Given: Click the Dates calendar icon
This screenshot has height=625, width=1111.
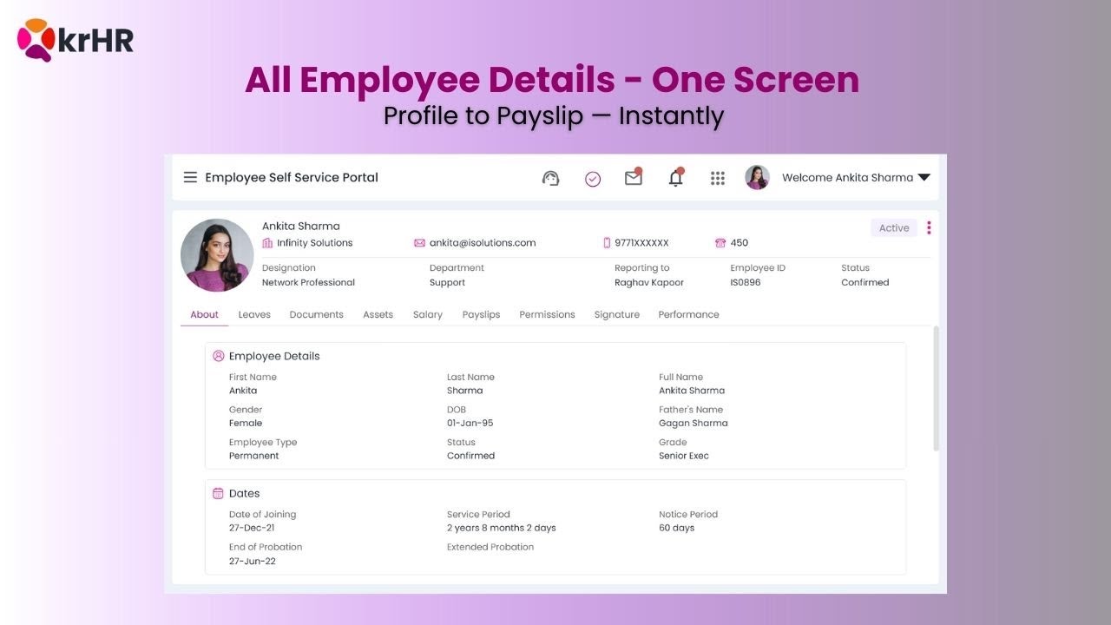Looking at the screenshot, I should 219,493.
